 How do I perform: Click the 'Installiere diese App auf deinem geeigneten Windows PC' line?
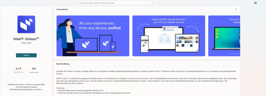pos(80,90)
